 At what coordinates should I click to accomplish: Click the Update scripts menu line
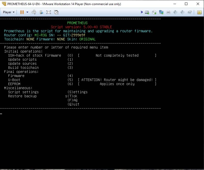[40, 59]
